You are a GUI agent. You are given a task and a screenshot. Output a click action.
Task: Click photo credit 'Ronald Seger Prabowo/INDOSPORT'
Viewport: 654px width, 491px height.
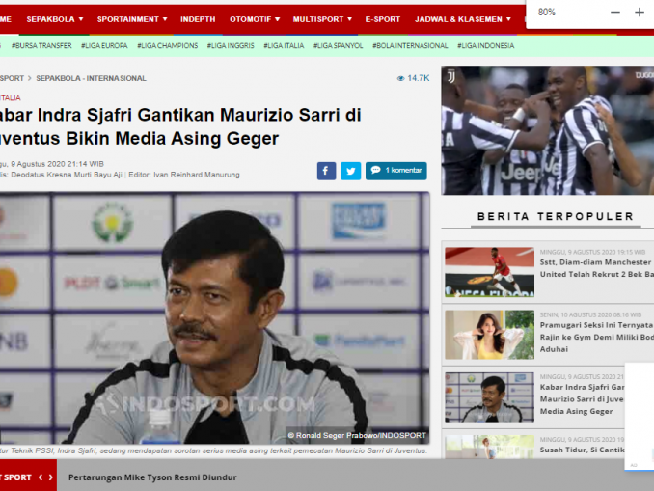point(361,435)
